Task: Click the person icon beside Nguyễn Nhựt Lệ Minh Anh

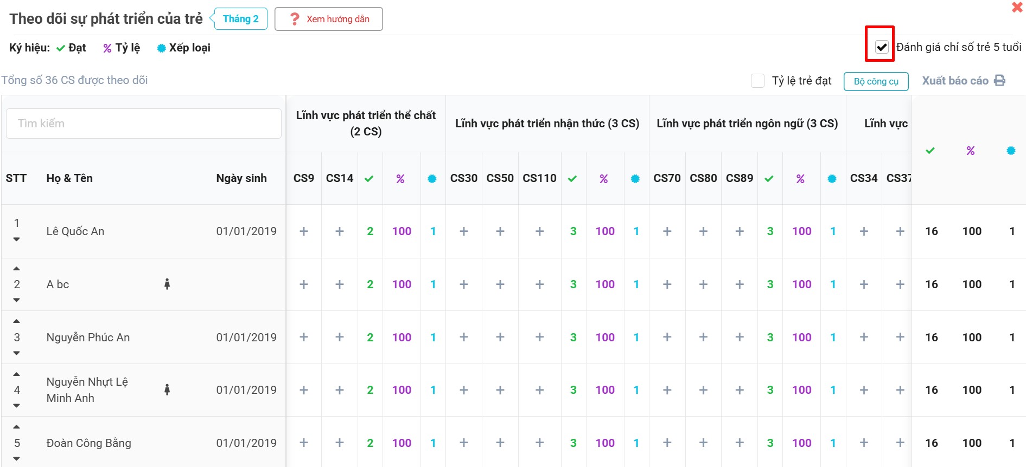Action: [167, 390]
